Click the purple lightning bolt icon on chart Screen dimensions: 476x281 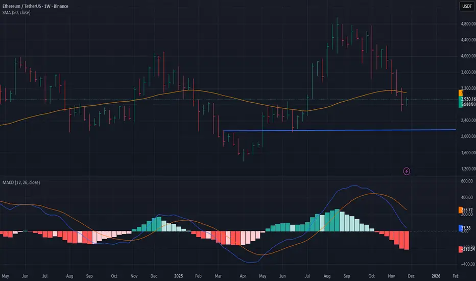407,171
